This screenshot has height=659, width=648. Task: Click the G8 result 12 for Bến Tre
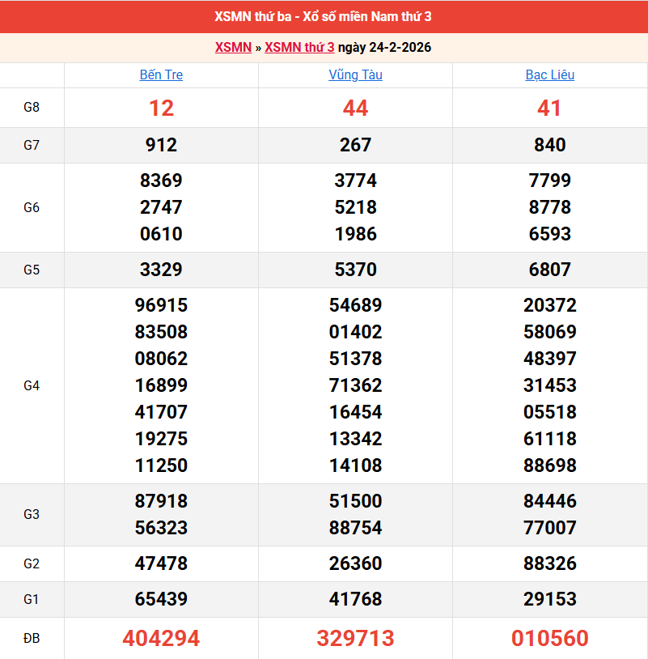point(161,108)
